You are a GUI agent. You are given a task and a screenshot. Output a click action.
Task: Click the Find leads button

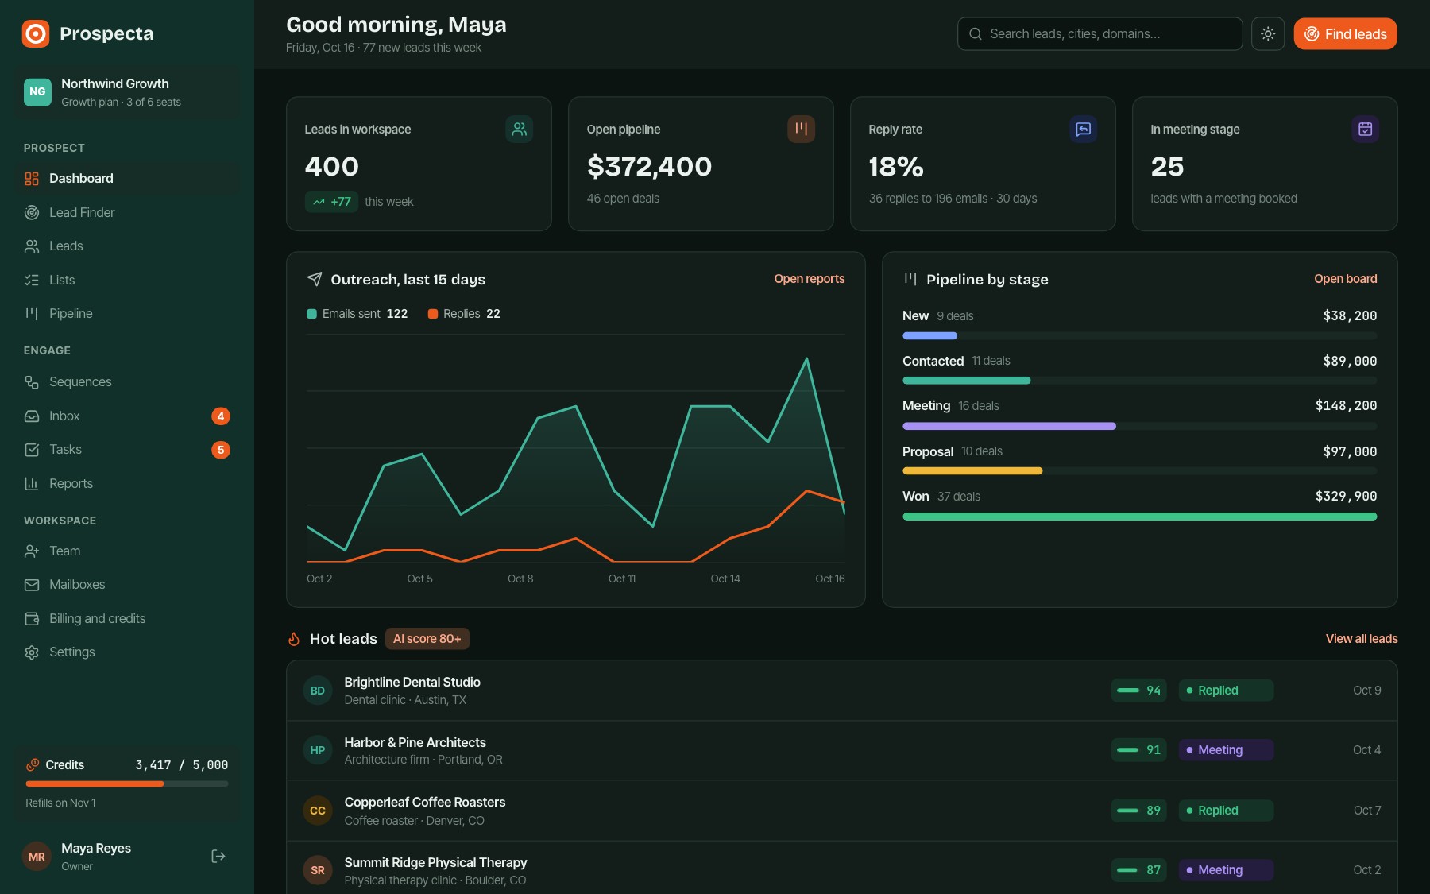[x=1345, y=34]
